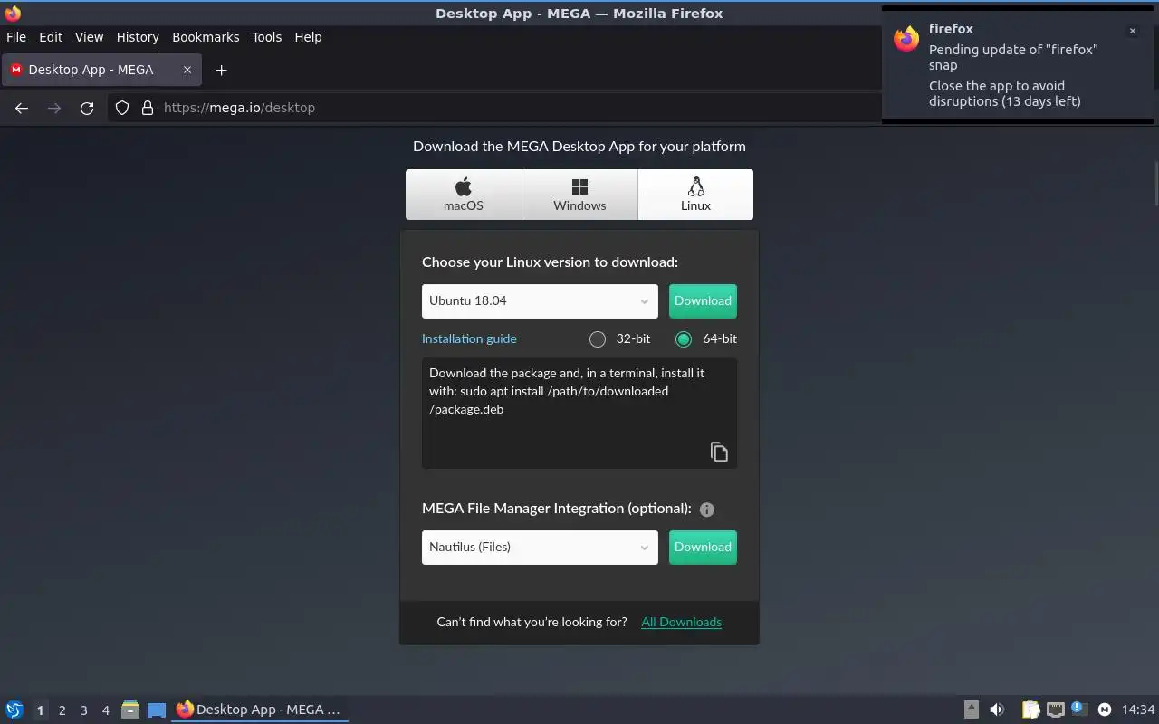Reload the current page
This screenshot has height=724, width=1159.
tap(87, 108)
